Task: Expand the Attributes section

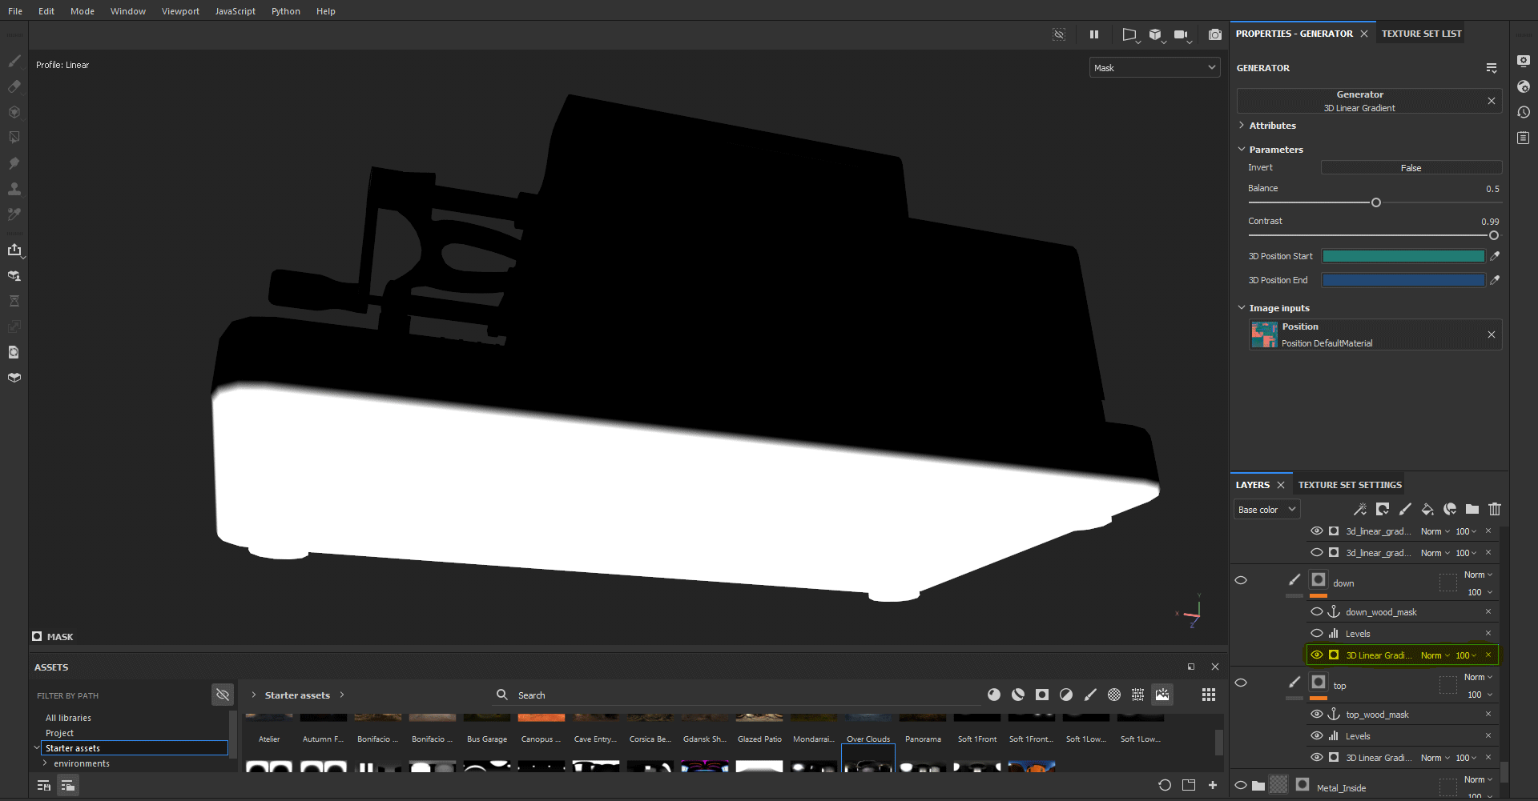Action: [1272, 126]
